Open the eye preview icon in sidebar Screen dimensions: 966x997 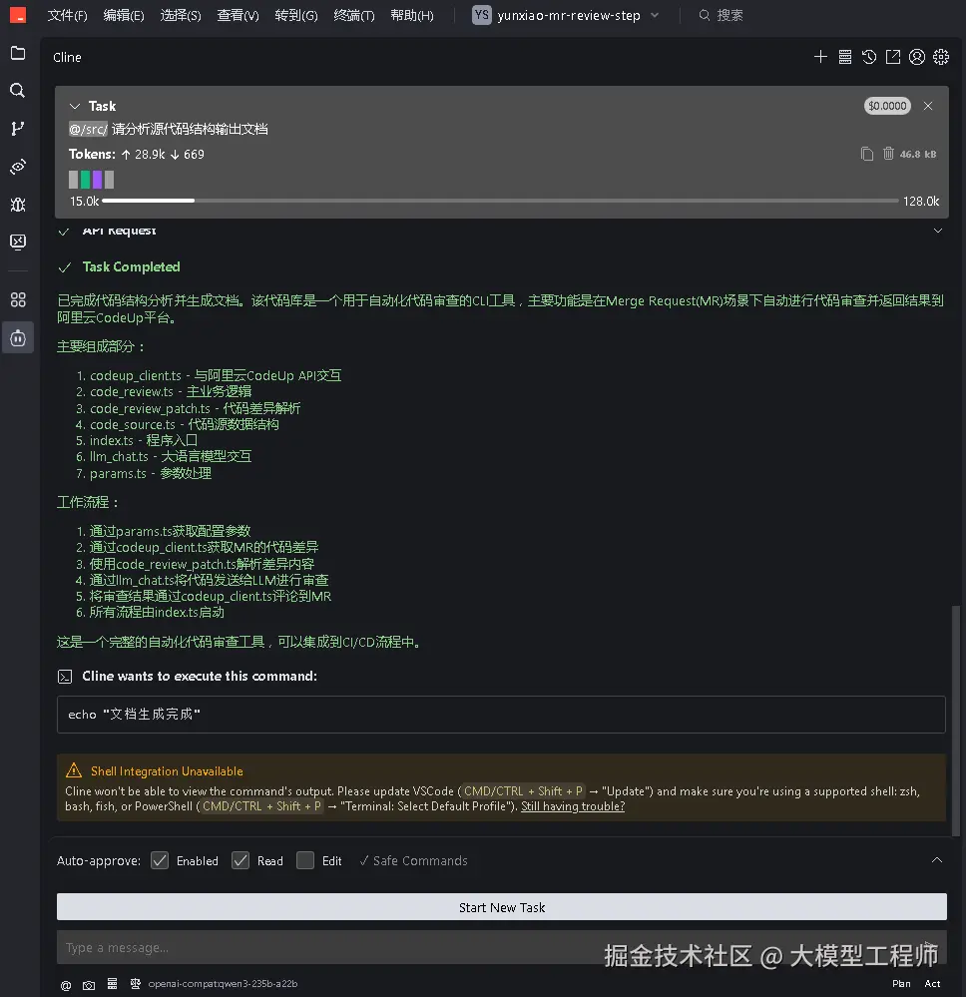click(18, 167)
